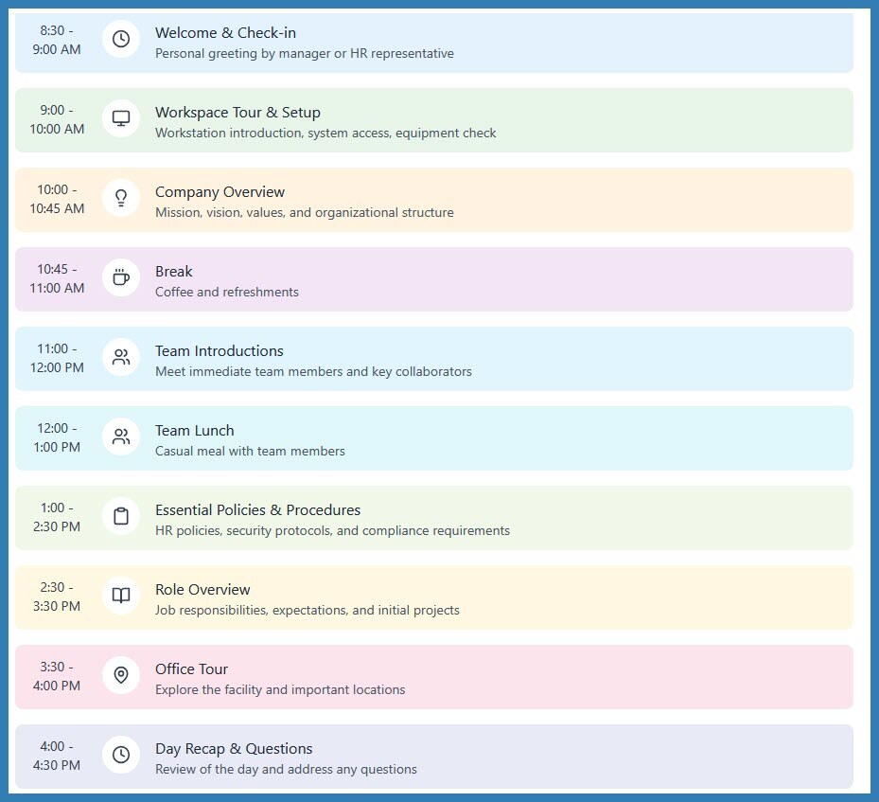Click the Office Tour description about important locations
The height and width of the screenshot is (802, 879).
pos(280,690)
